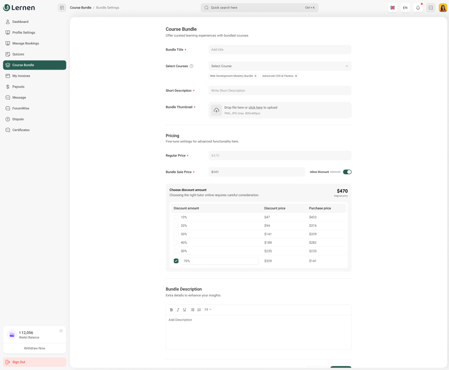Open the chat messages icon in header
The width and height of the screenshot is (449, 370).
tap(431, 8)
